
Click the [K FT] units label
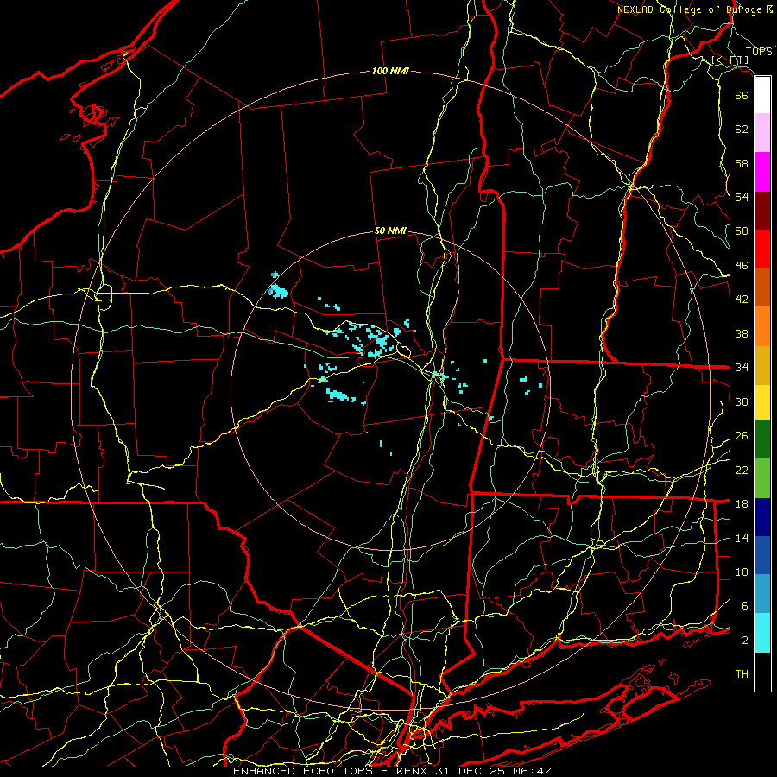click(730, 60)
